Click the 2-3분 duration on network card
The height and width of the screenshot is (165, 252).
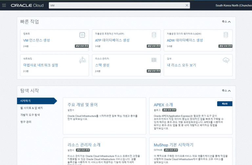click(x=26, y=71)
